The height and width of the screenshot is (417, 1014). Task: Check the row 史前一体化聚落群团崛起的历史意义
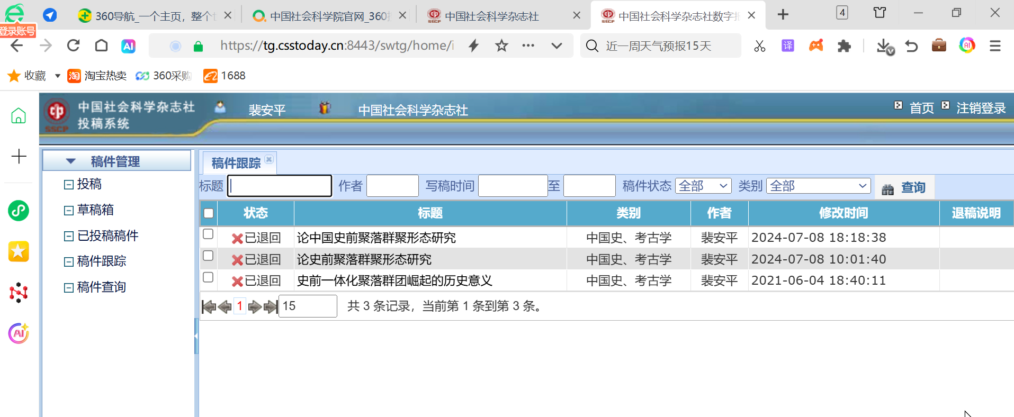click(x=209, y=278)
